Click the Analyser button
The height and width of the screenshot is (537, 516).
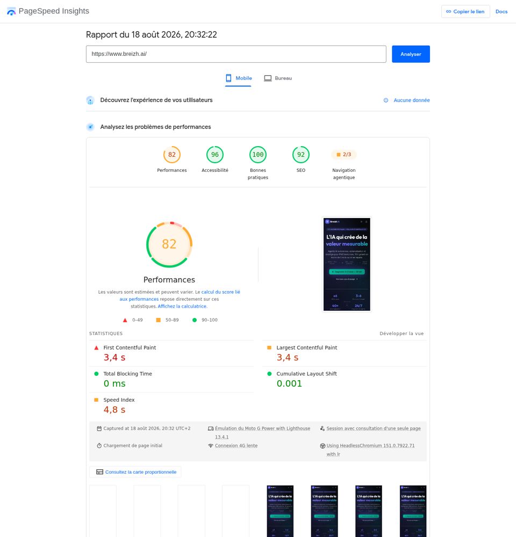(x=411, y=54)
